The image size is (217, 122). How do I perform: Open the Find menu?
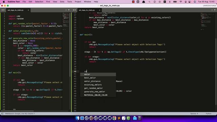48,2
